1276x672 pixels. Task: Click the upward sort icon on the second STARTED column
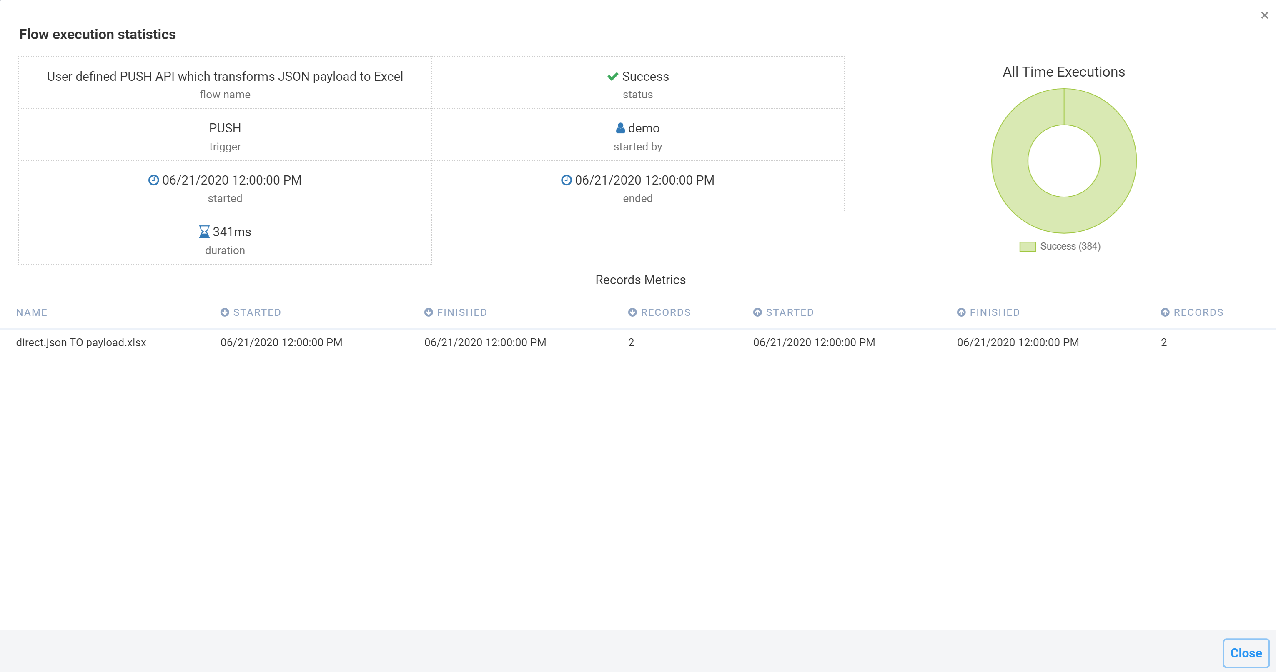pos(757,312)
